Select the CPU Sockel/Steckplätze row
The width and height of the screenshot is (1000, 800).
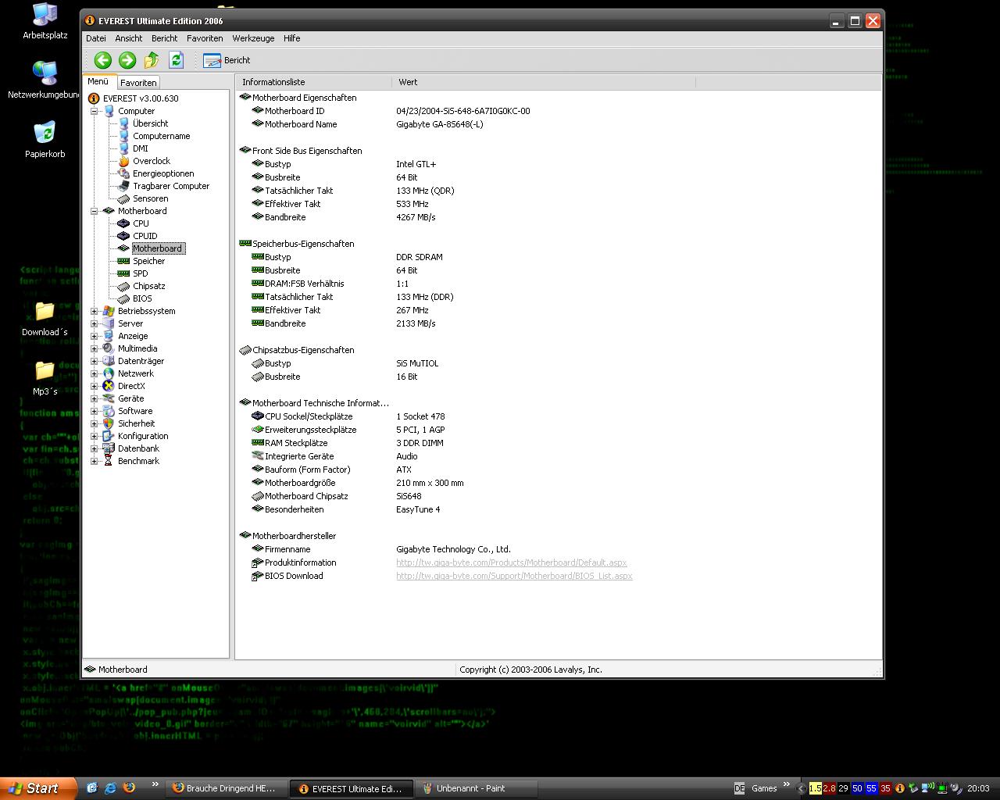559,416
